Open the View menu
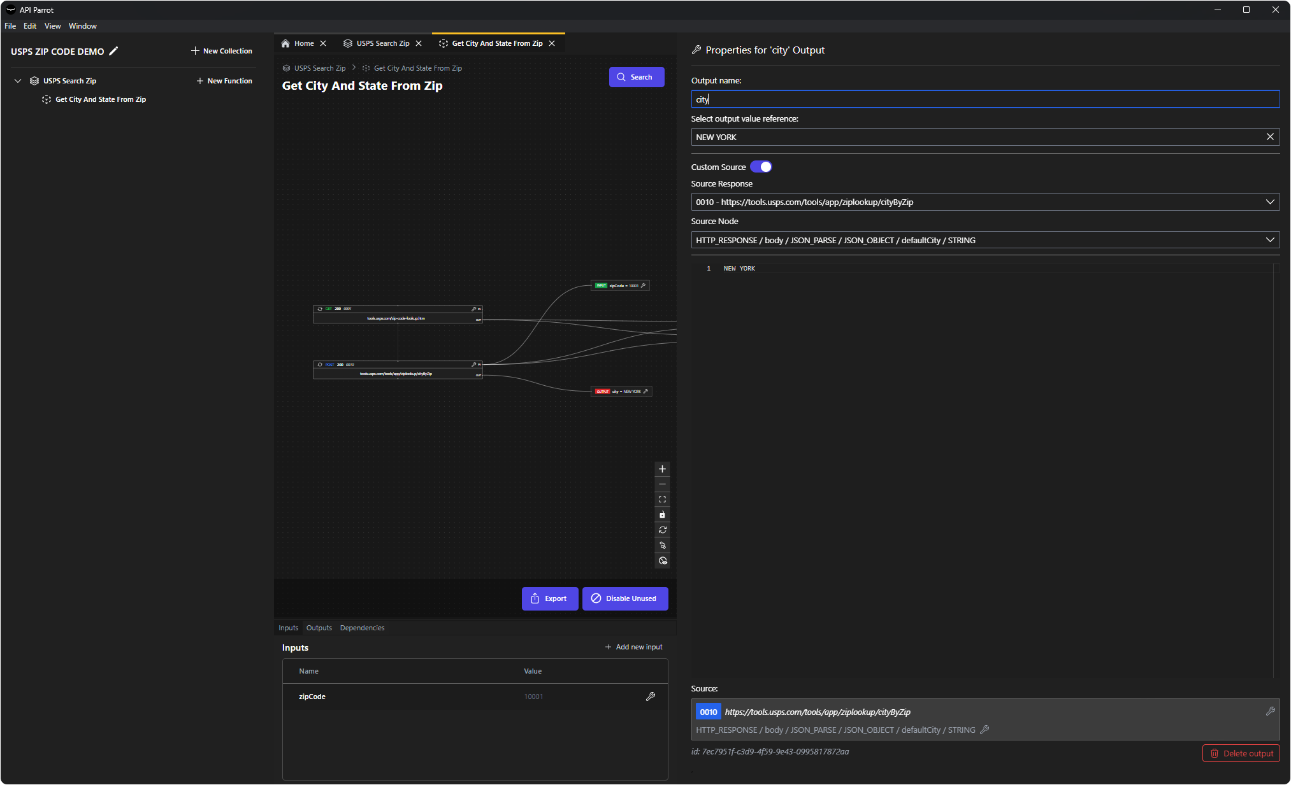The image size is (1291, 785). (x=52, y=26)
